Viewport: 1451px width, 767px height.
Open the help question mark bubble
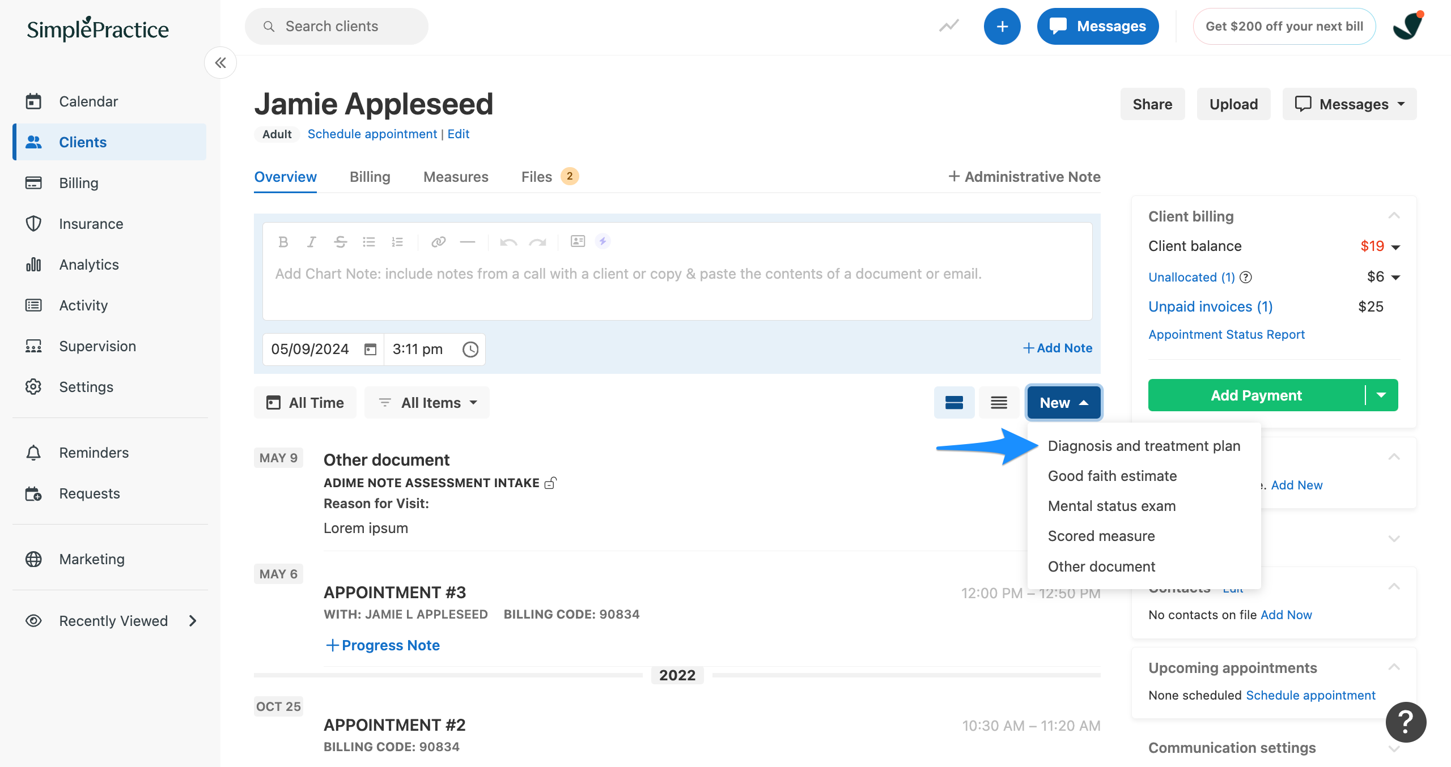coord(1405,722)
